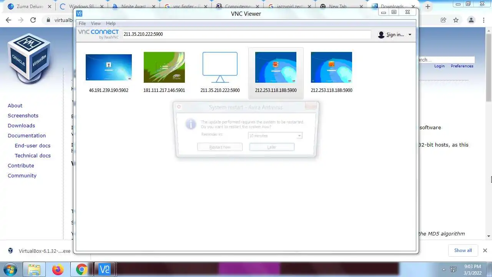Click the share page icon in Chrome
The width and height of the screenshot is (492, 277).
tap(443, 20)
